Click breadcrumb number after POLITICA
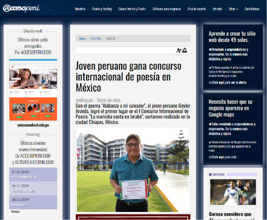This screenshot has width=267, height=220. (x=111, y=38)
